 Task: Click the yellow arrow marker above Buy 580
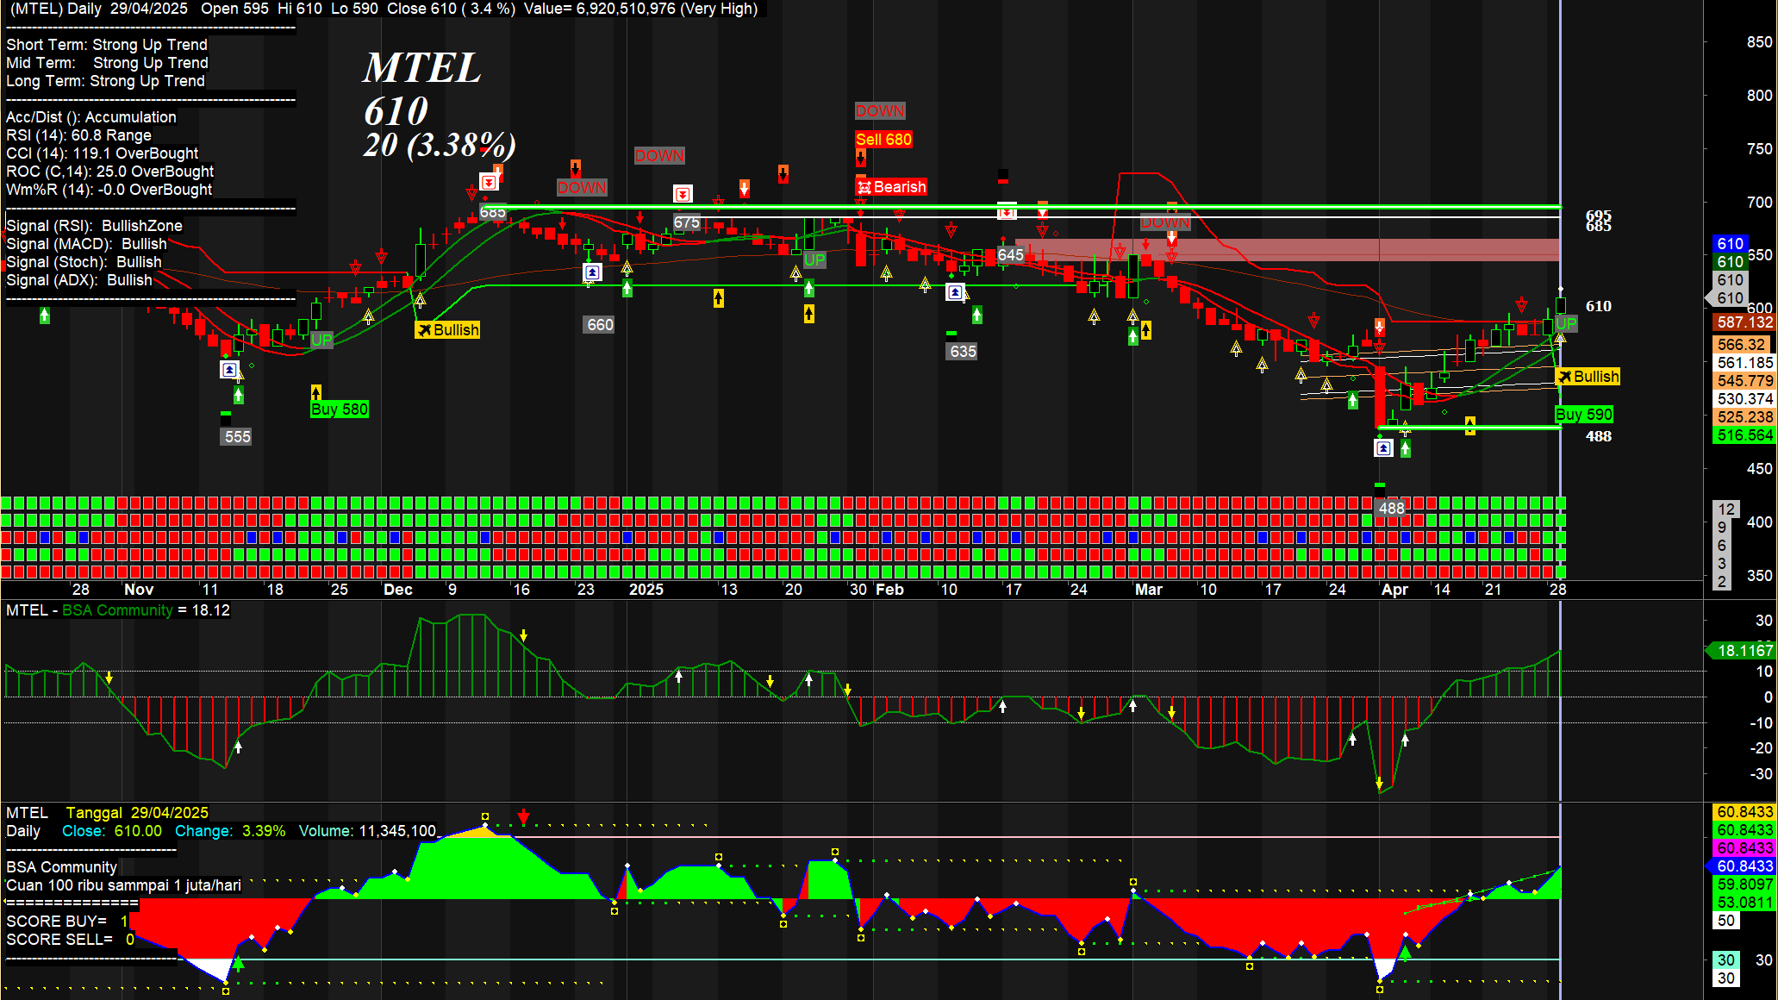tap(316, 392)
